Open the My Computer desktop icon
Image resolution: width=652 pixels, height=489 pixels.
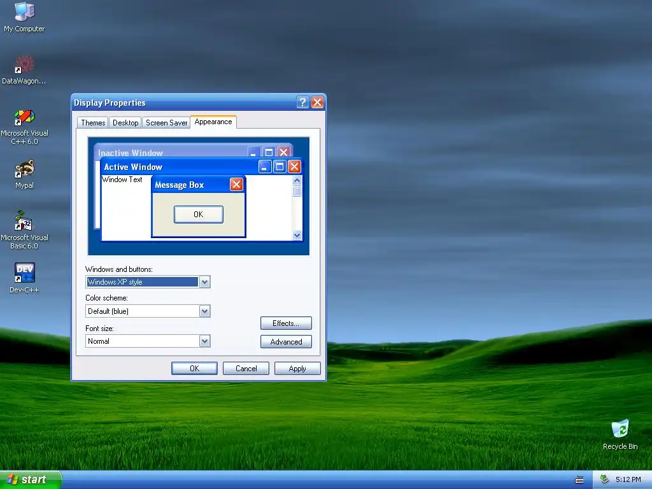click(24, 17)
